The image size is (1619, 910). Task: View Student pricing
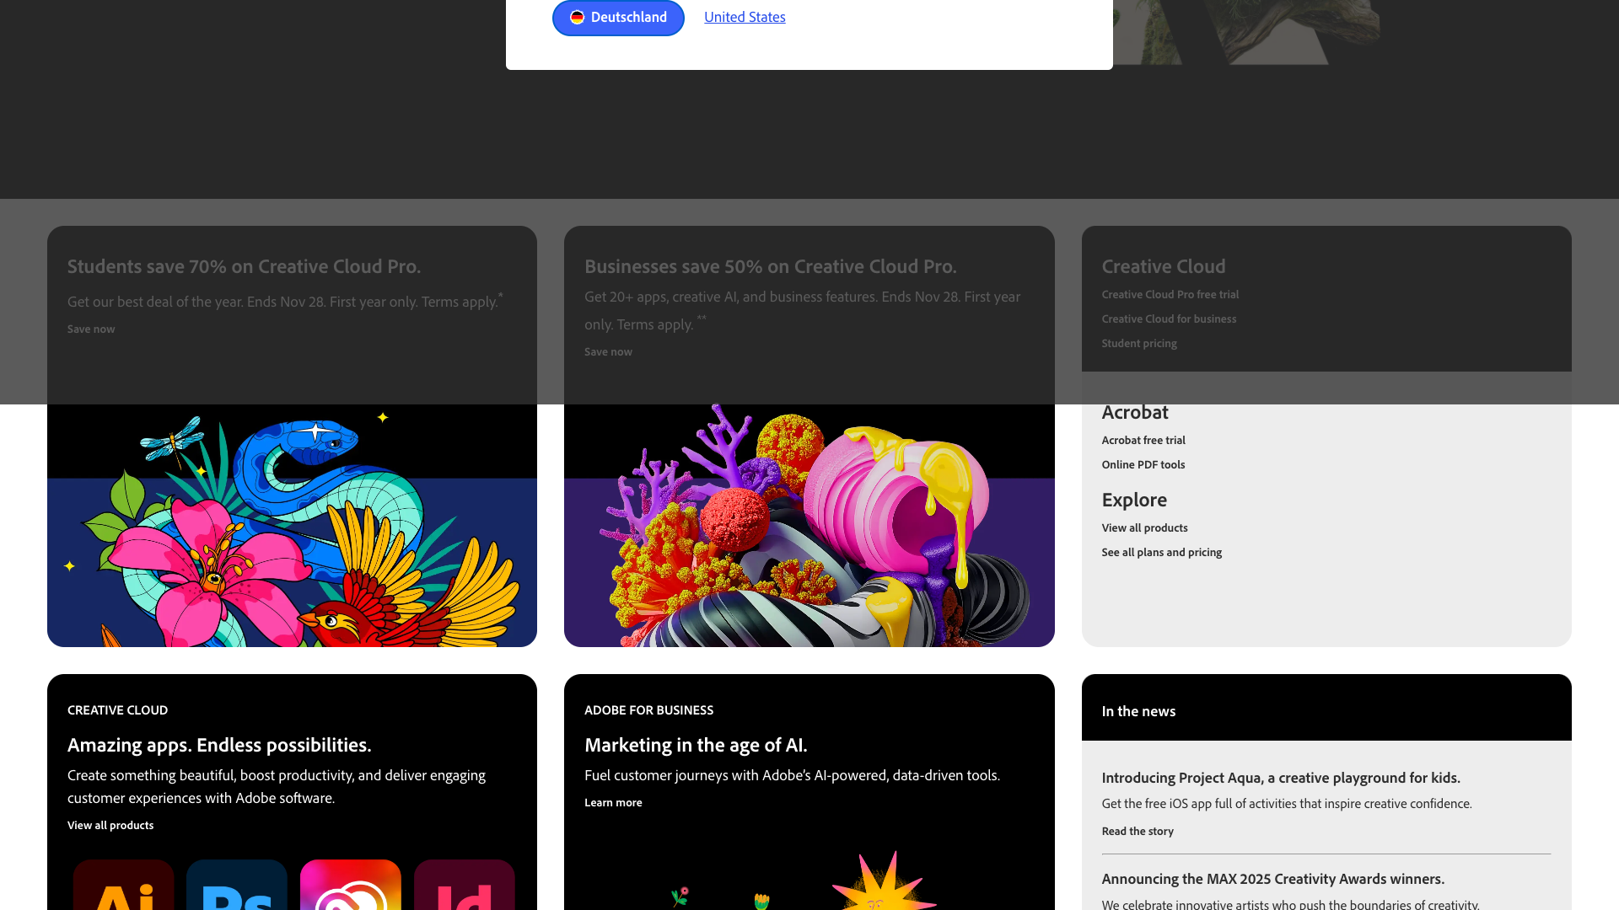coord(1138,343)
